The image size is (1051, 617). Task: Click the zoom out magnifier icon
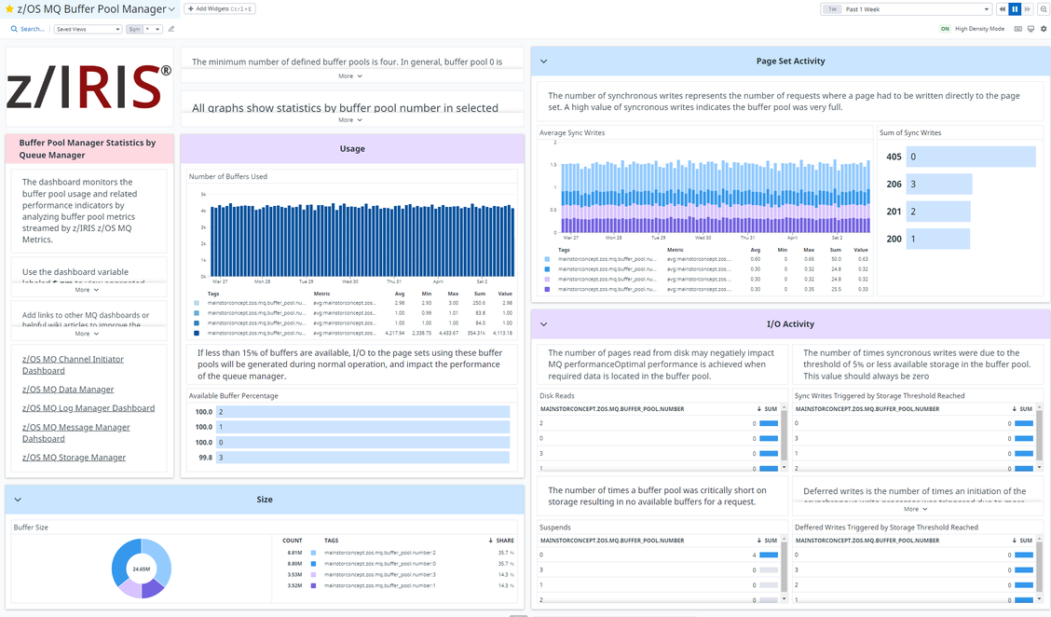pyautogui.click(x=1044, y=9)
